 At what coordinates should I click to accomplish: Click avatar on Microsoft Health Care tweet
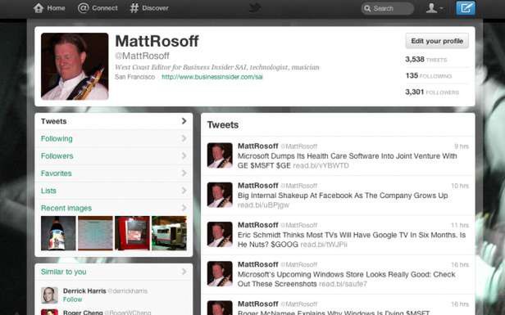point(220,155)
